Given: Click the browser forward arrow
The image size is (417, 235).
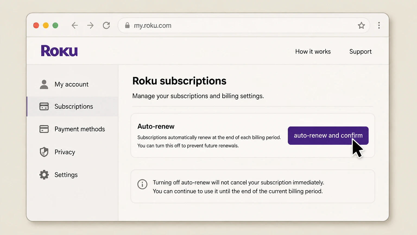Looking at the screenshot, I should click(x=90, y=26).
